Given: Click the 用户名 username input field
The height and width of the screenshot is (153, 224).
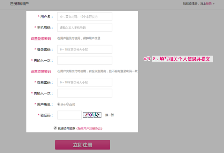Looking at the screenshot, I should coord(85,17).
